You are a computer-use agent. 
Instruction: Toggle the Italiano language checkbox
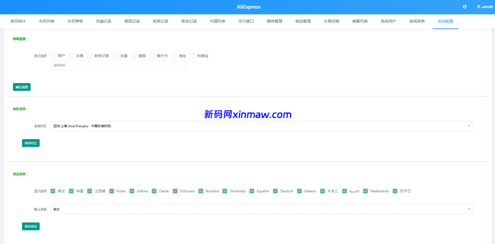(300, 191)
